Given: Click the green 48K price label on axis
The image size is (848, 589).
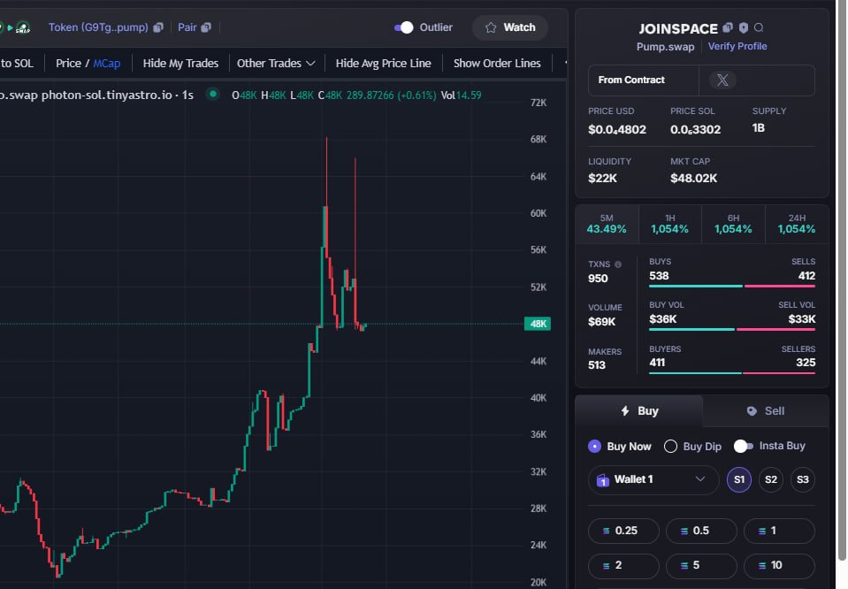Looking at the screenshot, I should [x=538, y=324].
